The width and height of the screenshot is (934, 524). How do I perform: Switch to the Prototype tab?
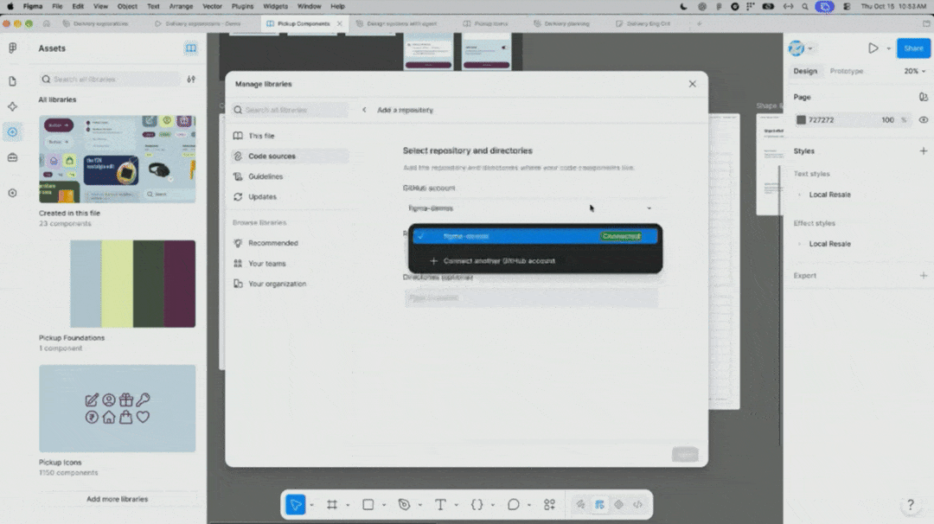pos(847,71)
